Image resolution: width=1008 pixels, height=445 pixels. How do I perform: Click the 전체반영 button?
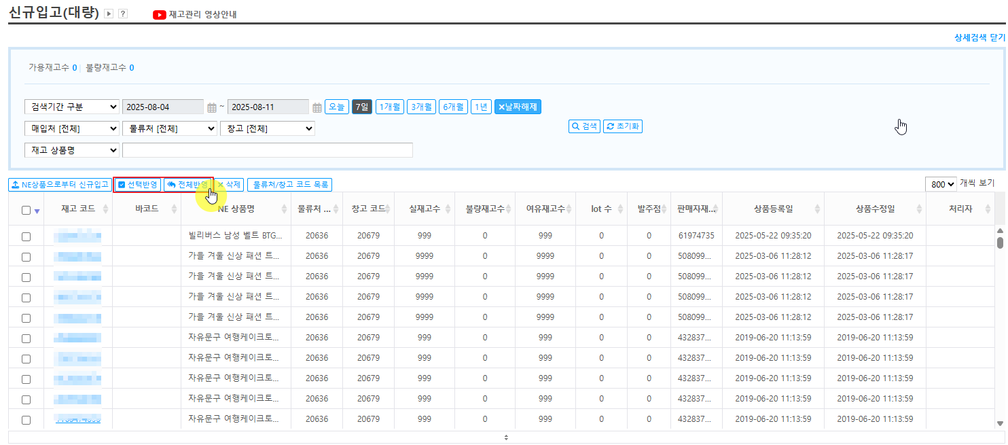coord(188,185)
